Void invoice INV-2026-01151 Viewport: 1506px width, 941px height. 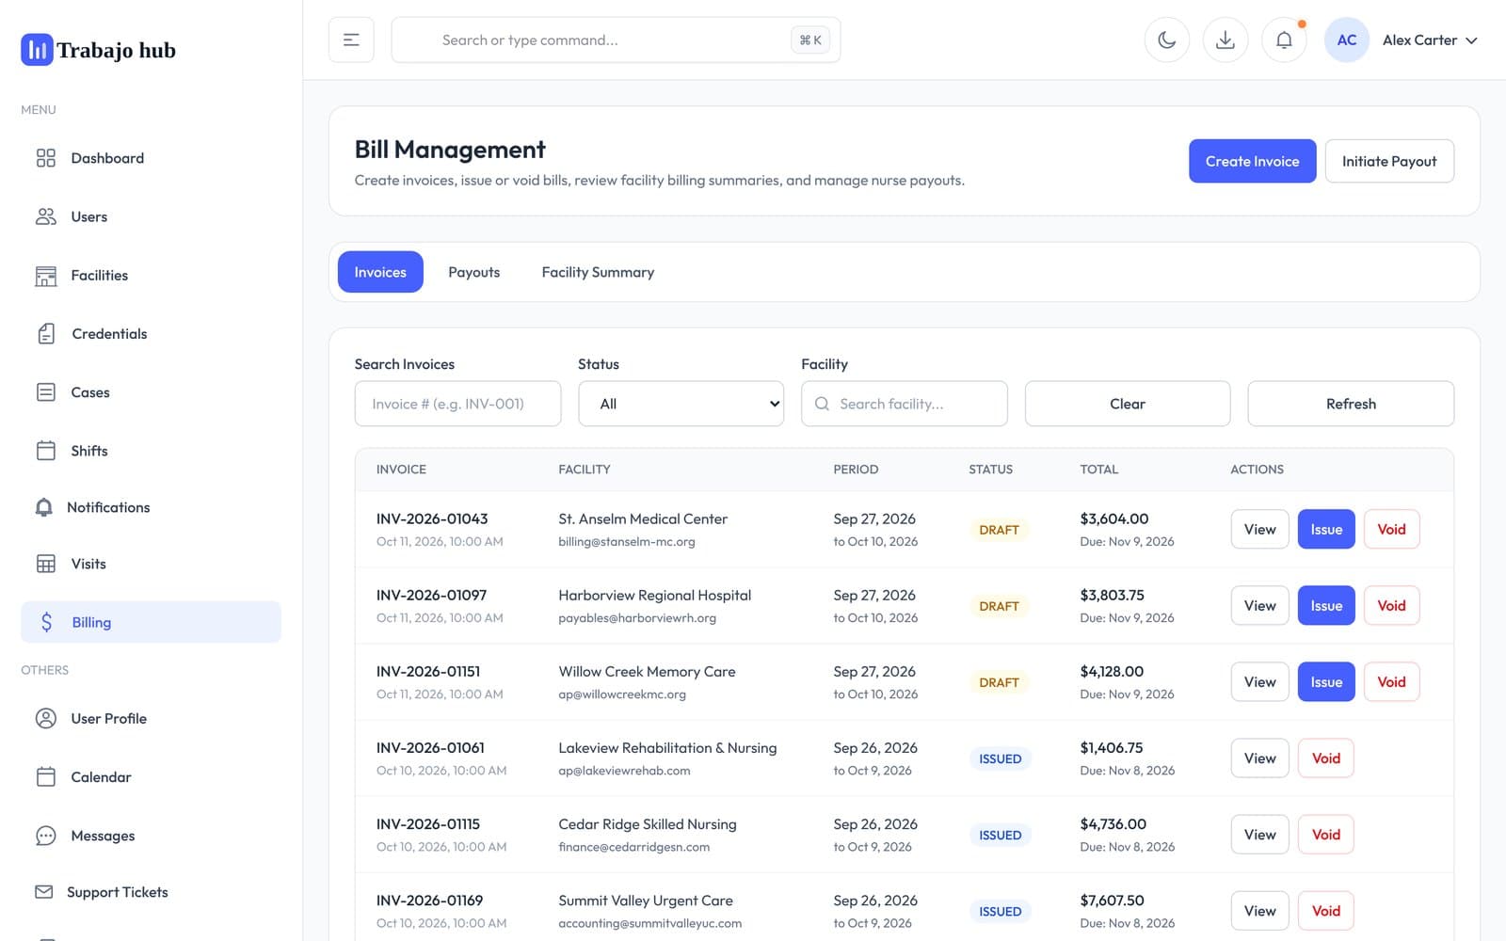[x=1391, y=681]
